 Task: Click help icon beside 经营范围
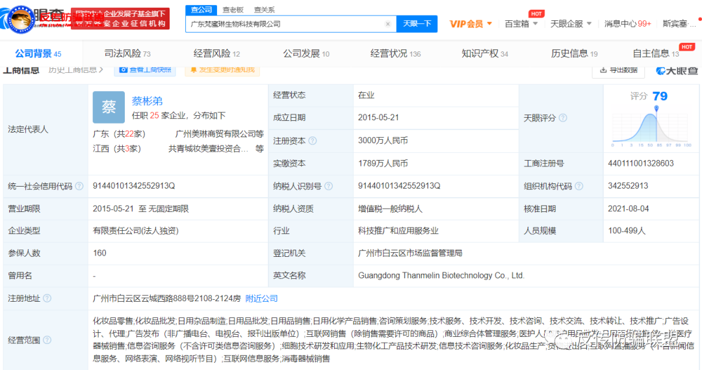click(x=47, y=340)
